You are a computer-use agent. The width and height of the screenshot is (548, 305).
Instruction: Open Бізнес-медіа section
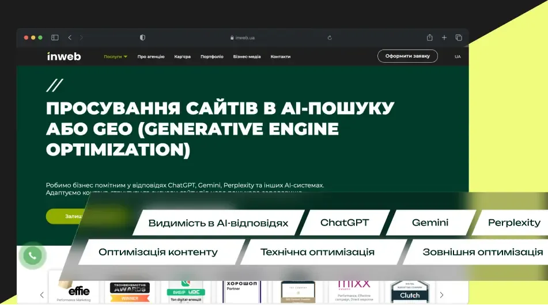[247, 56]
